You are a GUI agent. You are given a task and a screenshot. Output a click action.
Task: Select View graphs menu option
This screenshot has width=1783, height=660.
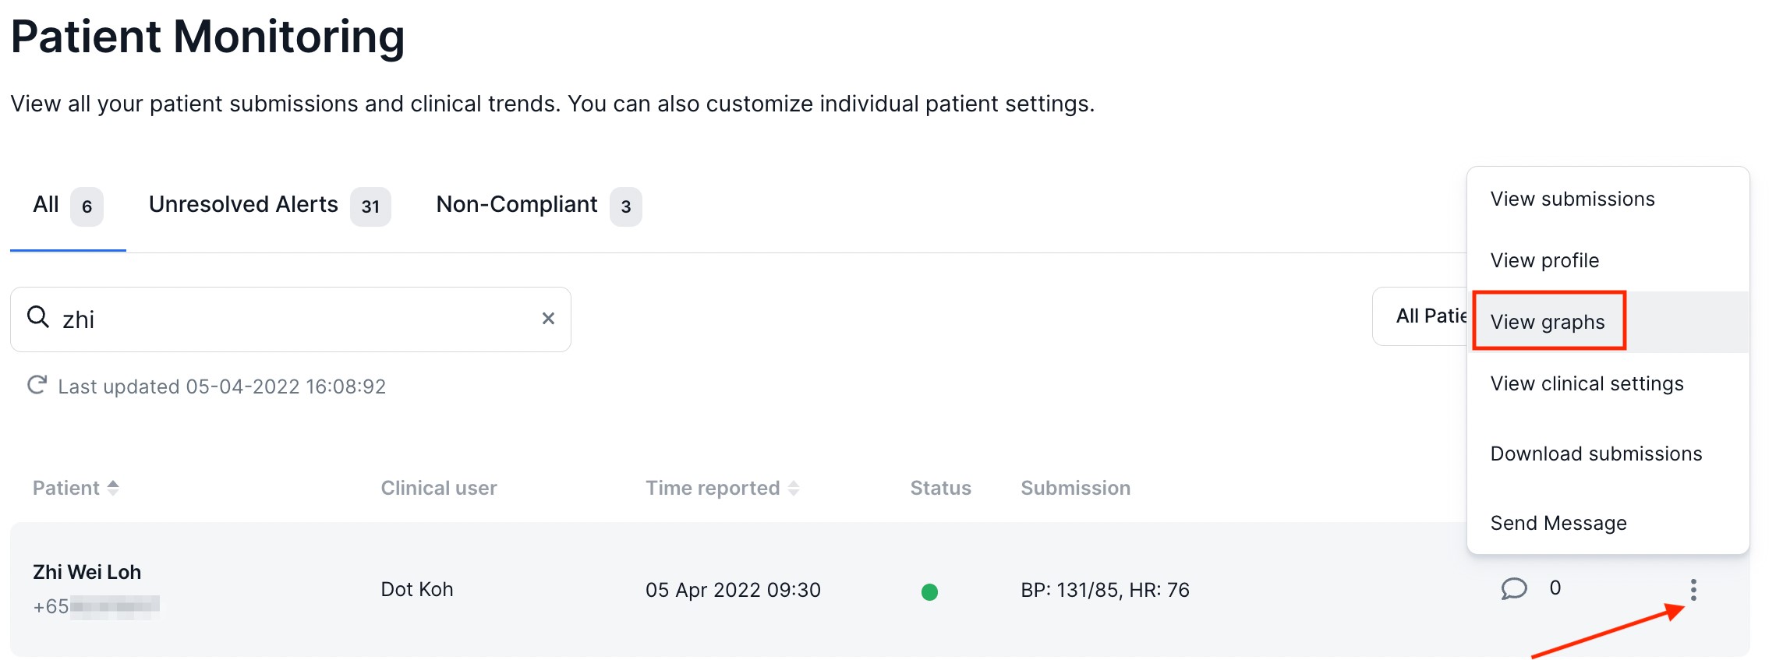pos(1547,322)
